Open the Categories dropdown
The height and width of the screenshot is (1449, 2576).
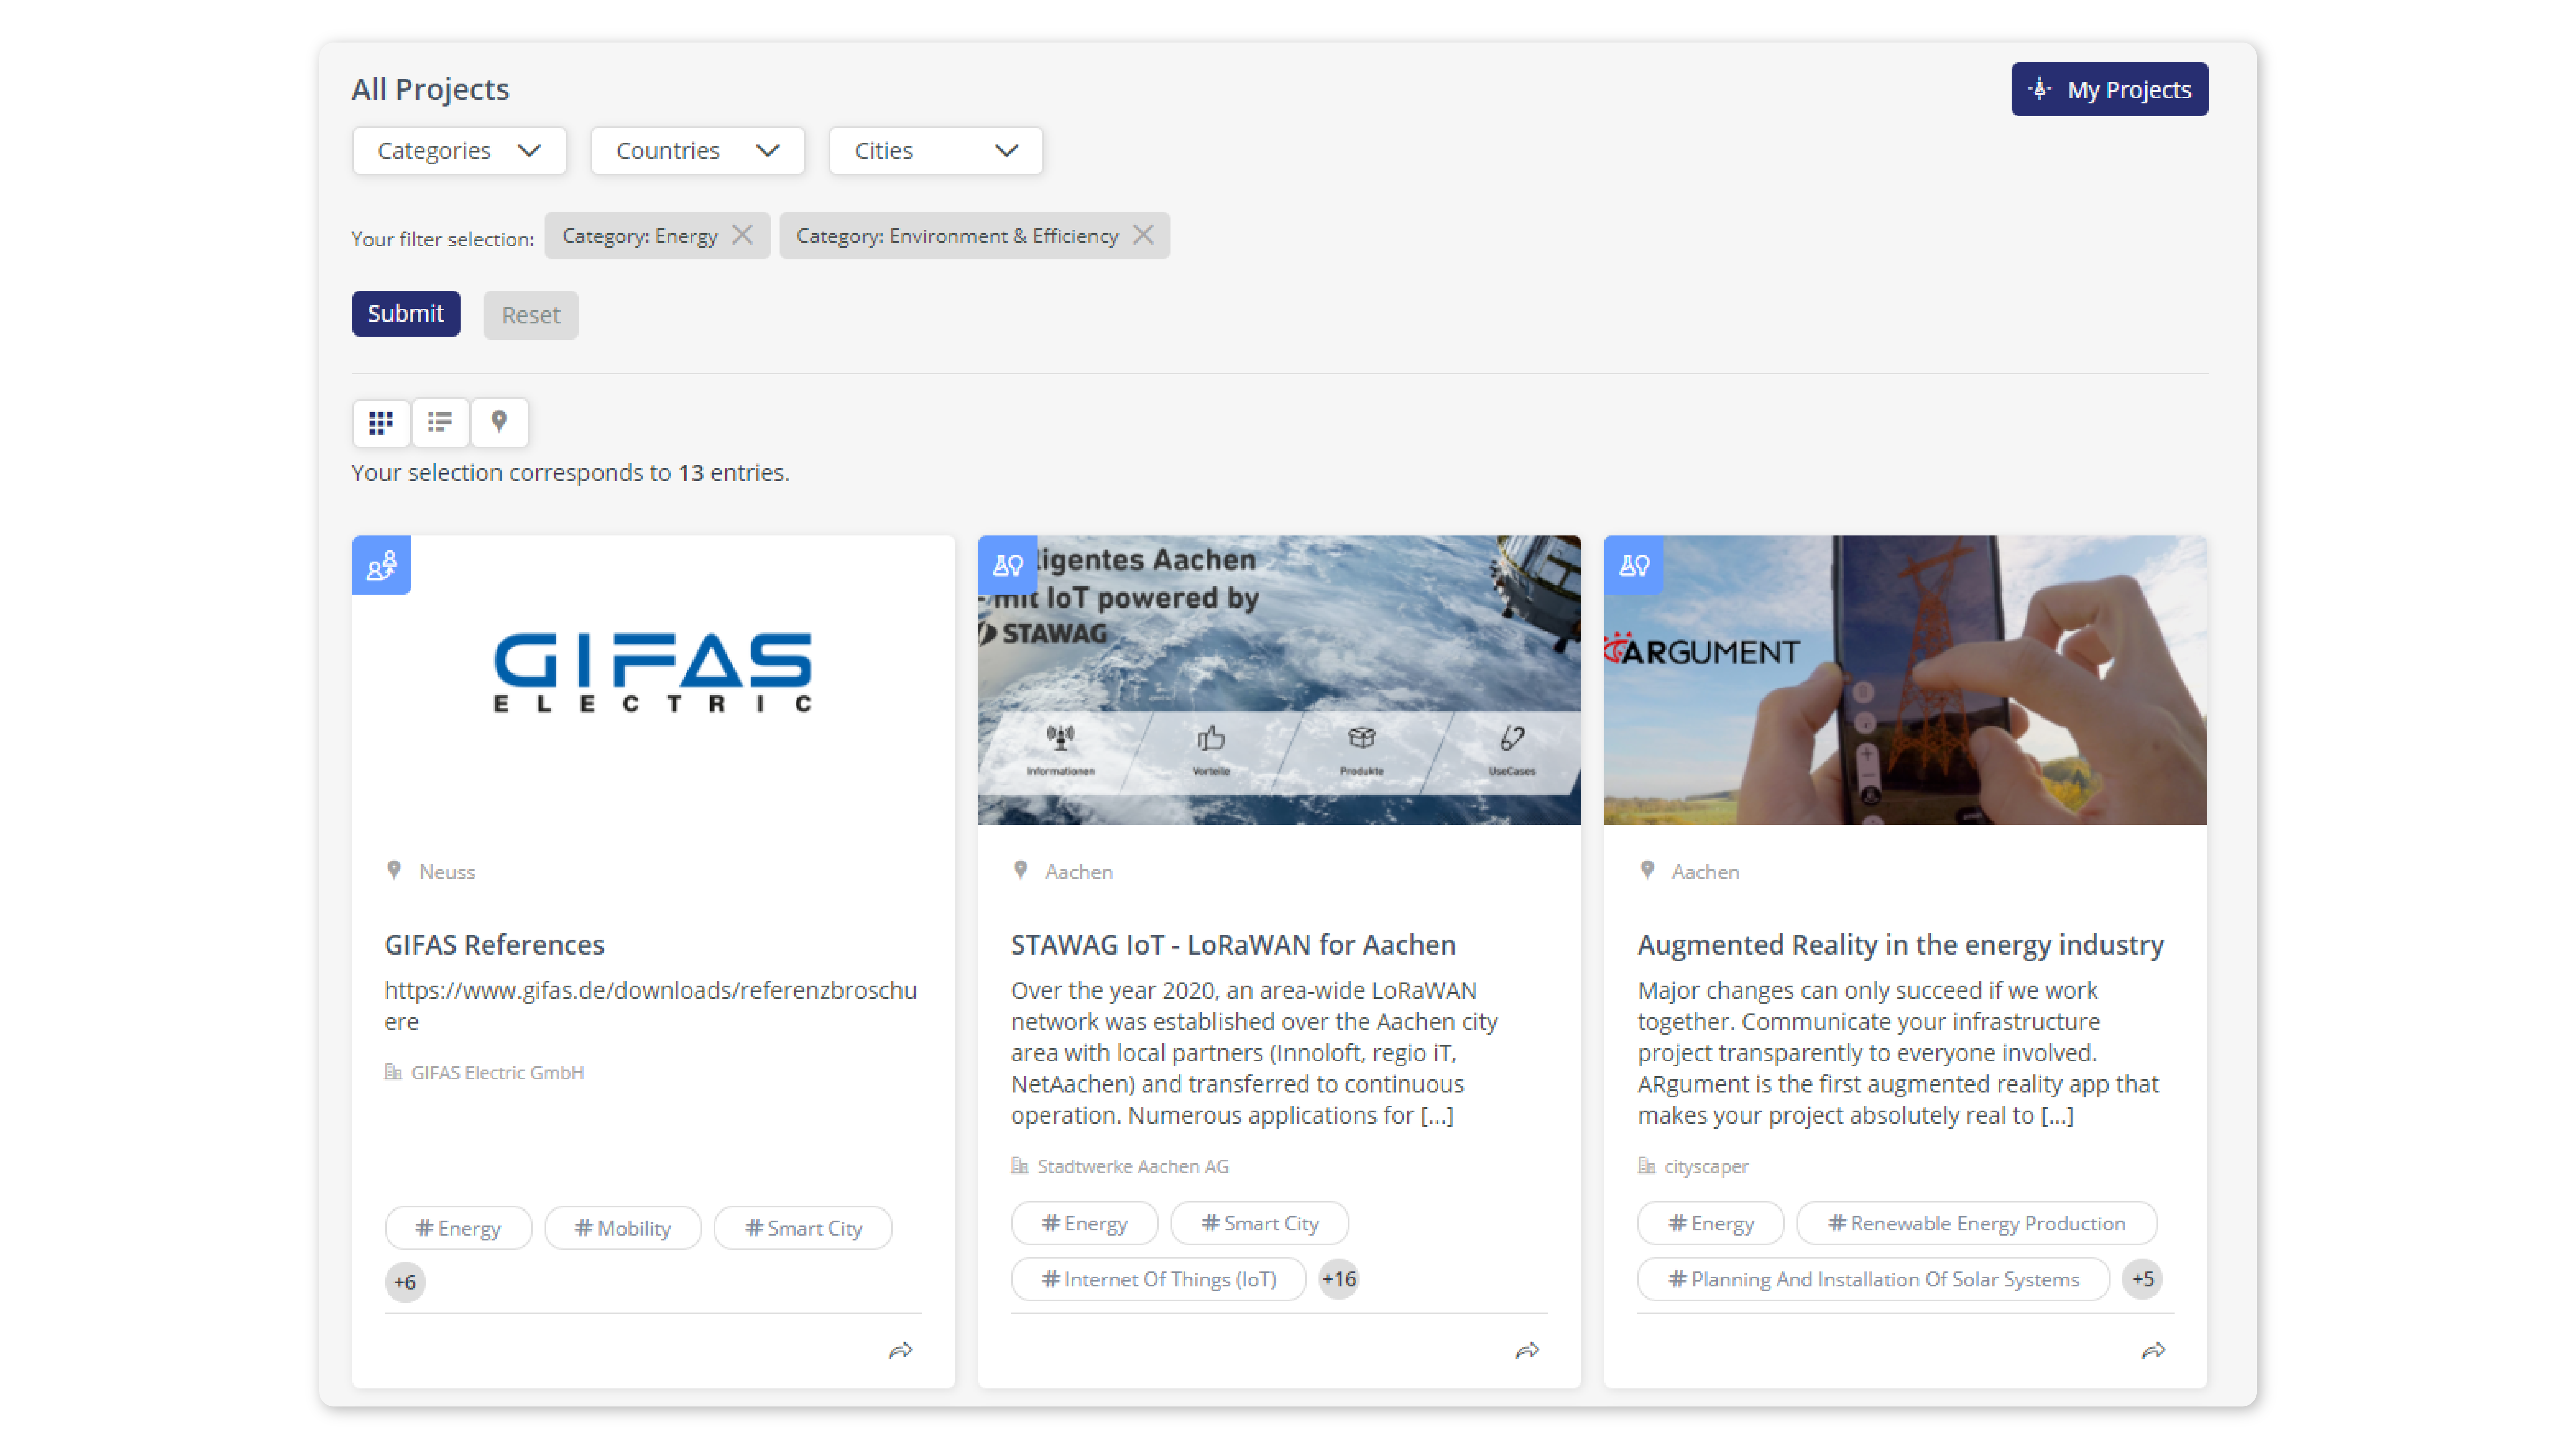pyautogui.click(x=459, y=151)
